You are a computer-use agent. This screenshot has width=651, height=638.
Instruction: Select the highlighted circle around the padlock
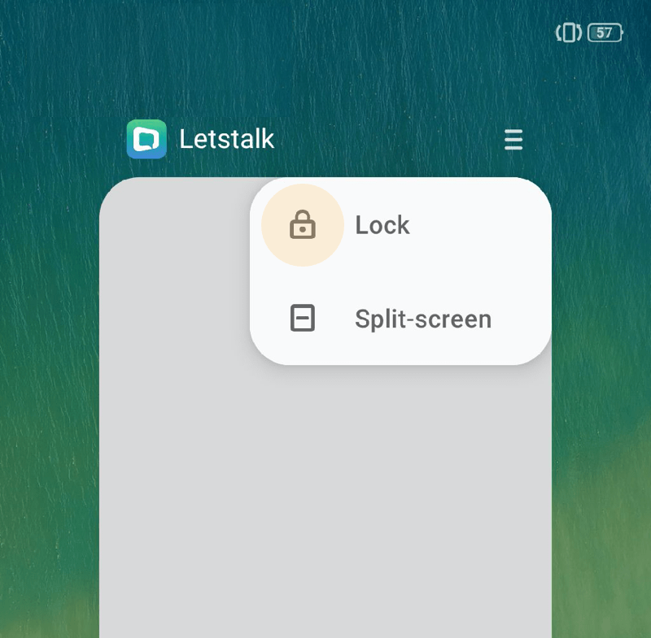[x=302, y=225]
